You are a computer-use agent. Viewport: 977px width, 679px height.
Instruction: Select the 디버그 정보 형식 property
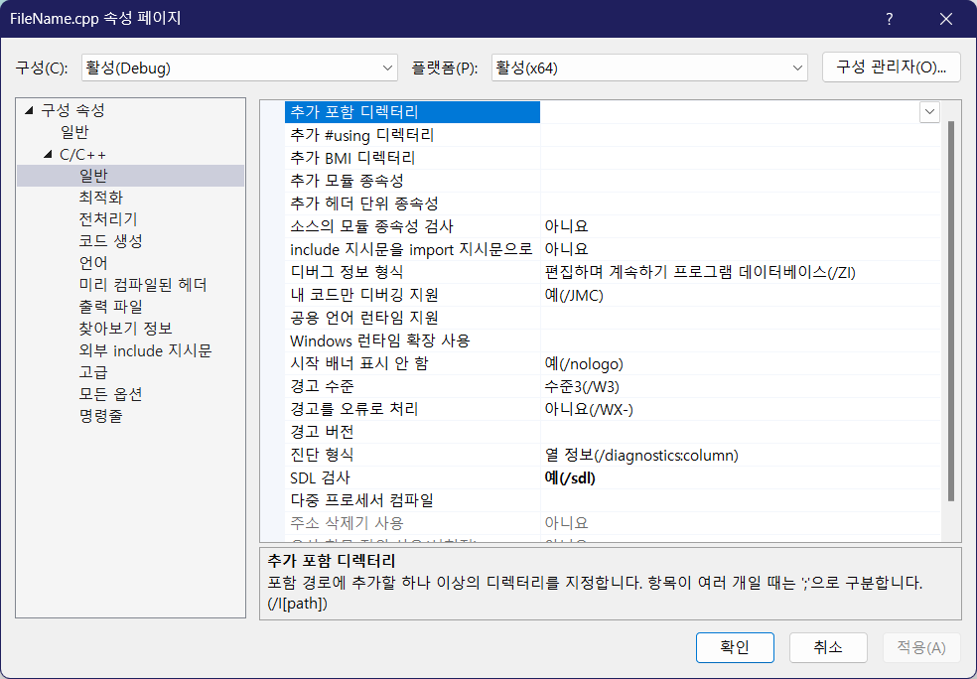[x=412, y=272]
